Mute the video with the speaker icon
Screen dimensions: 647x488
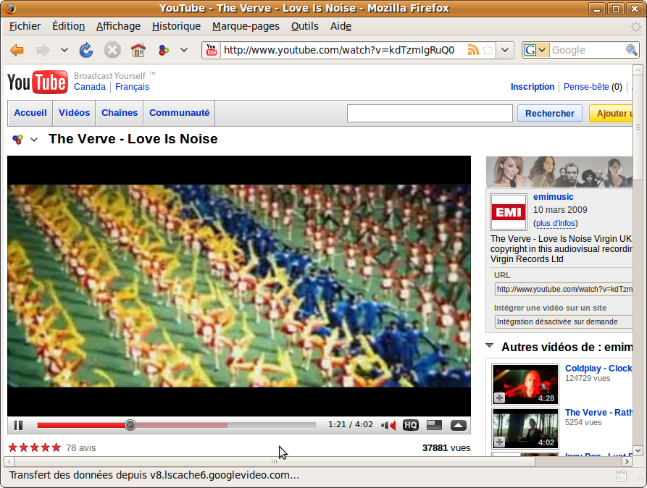[388, 425]
